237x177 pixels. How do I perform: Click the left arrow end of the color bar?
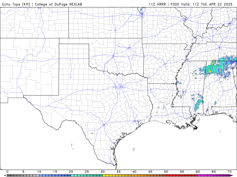tap(6, 176)
